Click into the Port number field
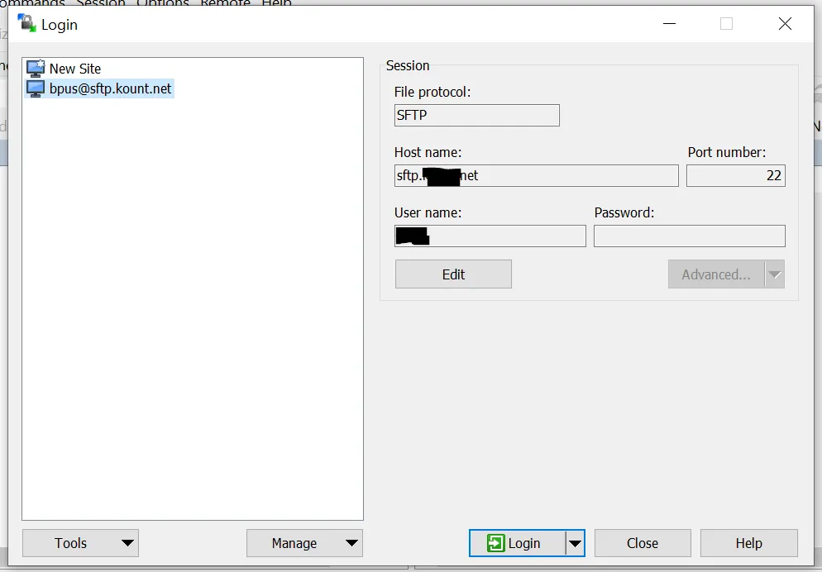The width and height of the screenshot is (822, 572). point(735,175)
